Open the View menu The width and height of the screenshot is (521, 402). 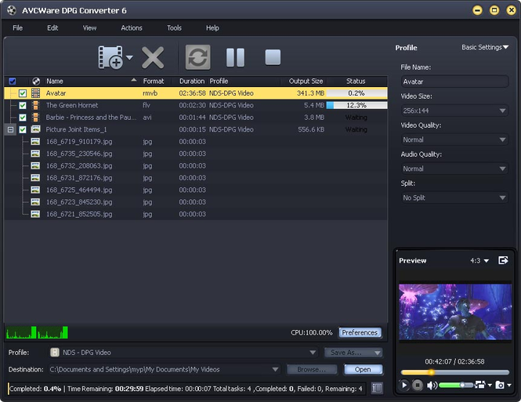click(x=89, y=28)
